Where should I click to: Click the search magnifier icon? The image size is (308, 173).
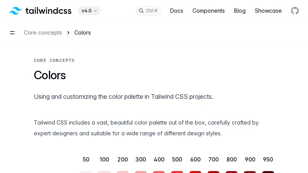(141, 11)
